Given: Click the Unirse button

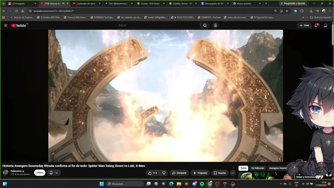Looking at the screenshot, I should pos(40,173).
